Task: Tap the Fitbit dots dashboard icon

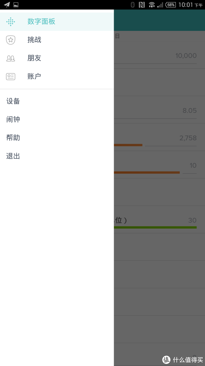Action: (11, 22)
